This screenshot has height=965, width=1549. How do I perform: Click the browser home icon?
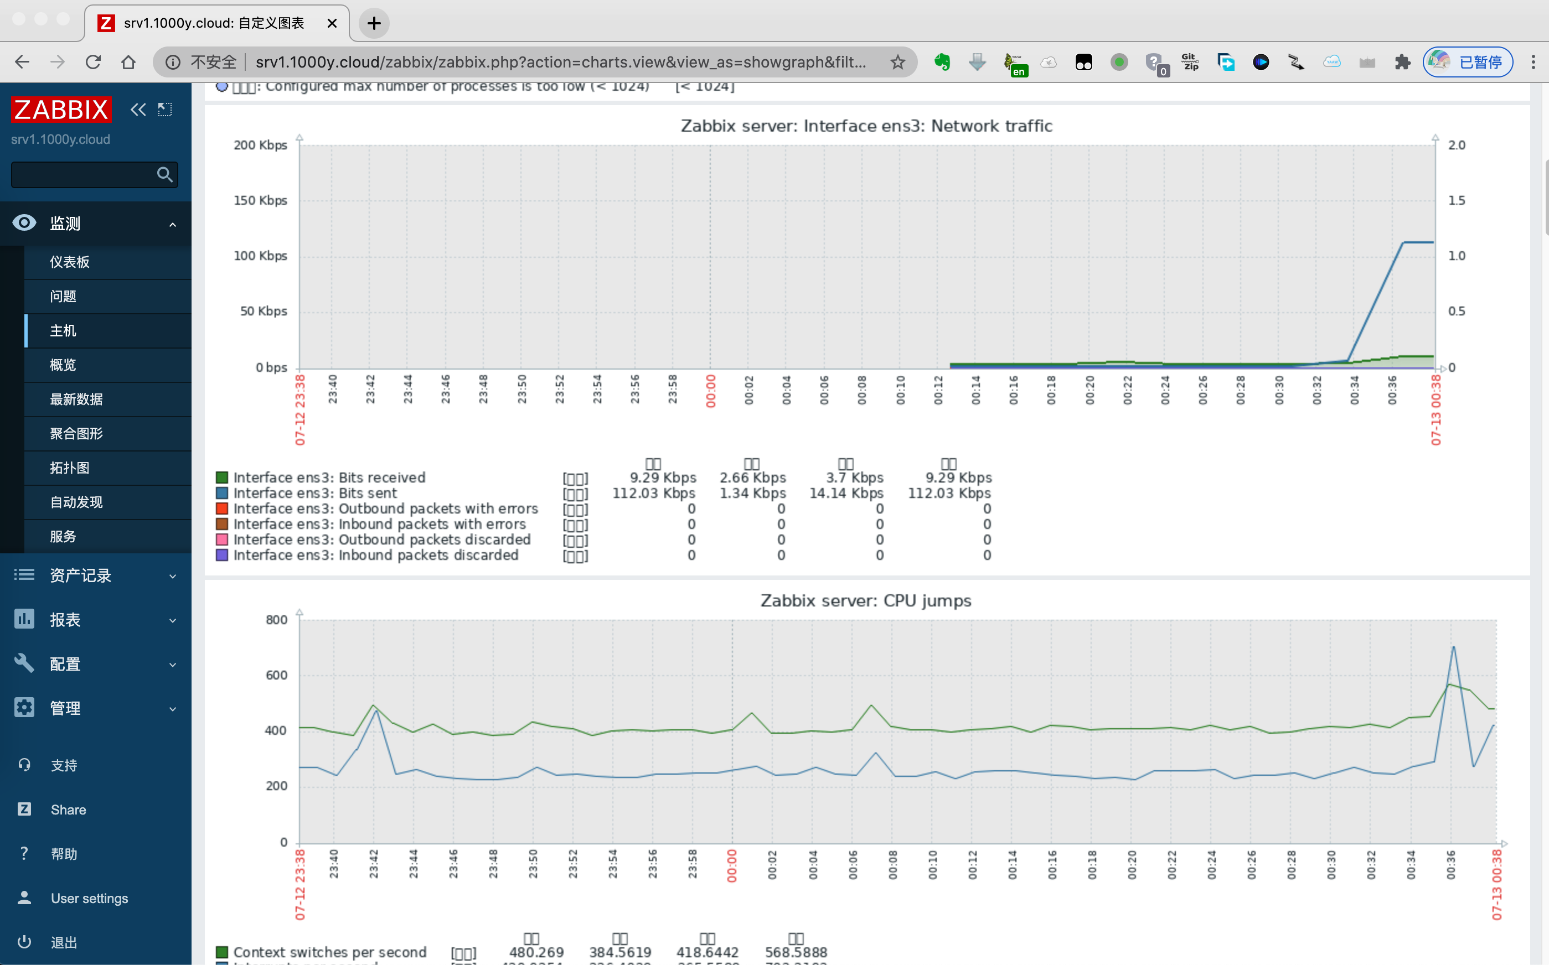pos(128,62)
